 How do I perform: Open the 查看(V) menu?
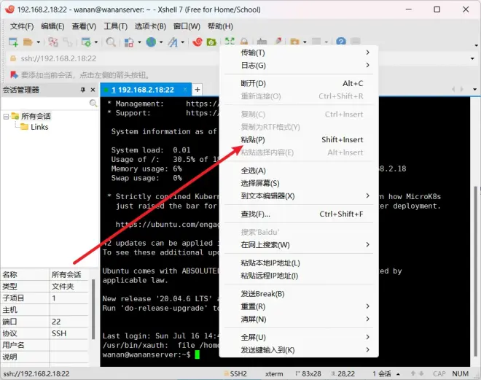tap(84, 26)
